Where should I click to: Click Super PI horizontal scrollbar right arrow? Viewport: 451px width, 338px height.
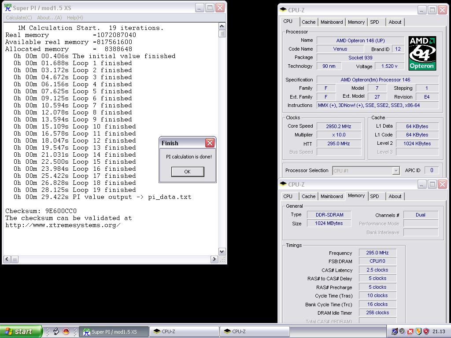(214, 259)
